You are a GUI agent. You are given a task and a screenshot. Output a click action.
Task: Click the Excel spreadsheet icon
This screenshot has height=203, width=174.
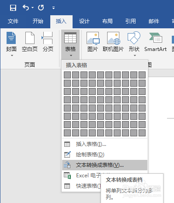(67, 176)
